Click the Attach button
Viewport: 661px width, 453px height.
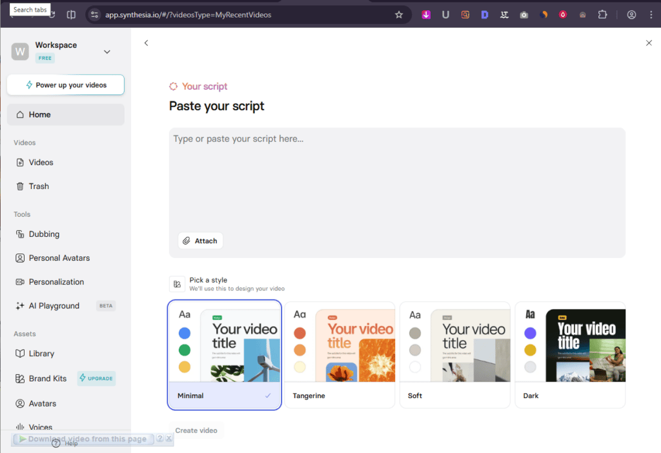pyautogui.click(x=200, y=241)
